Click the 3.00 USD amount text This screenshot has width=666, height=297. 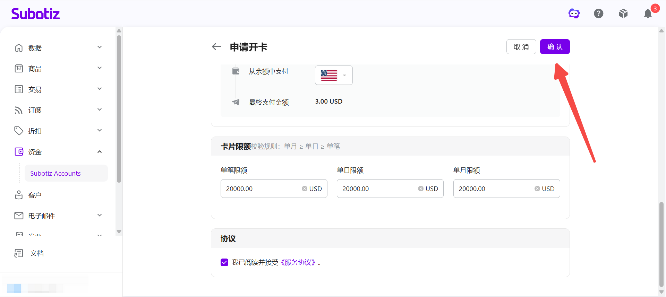point(328,102)
